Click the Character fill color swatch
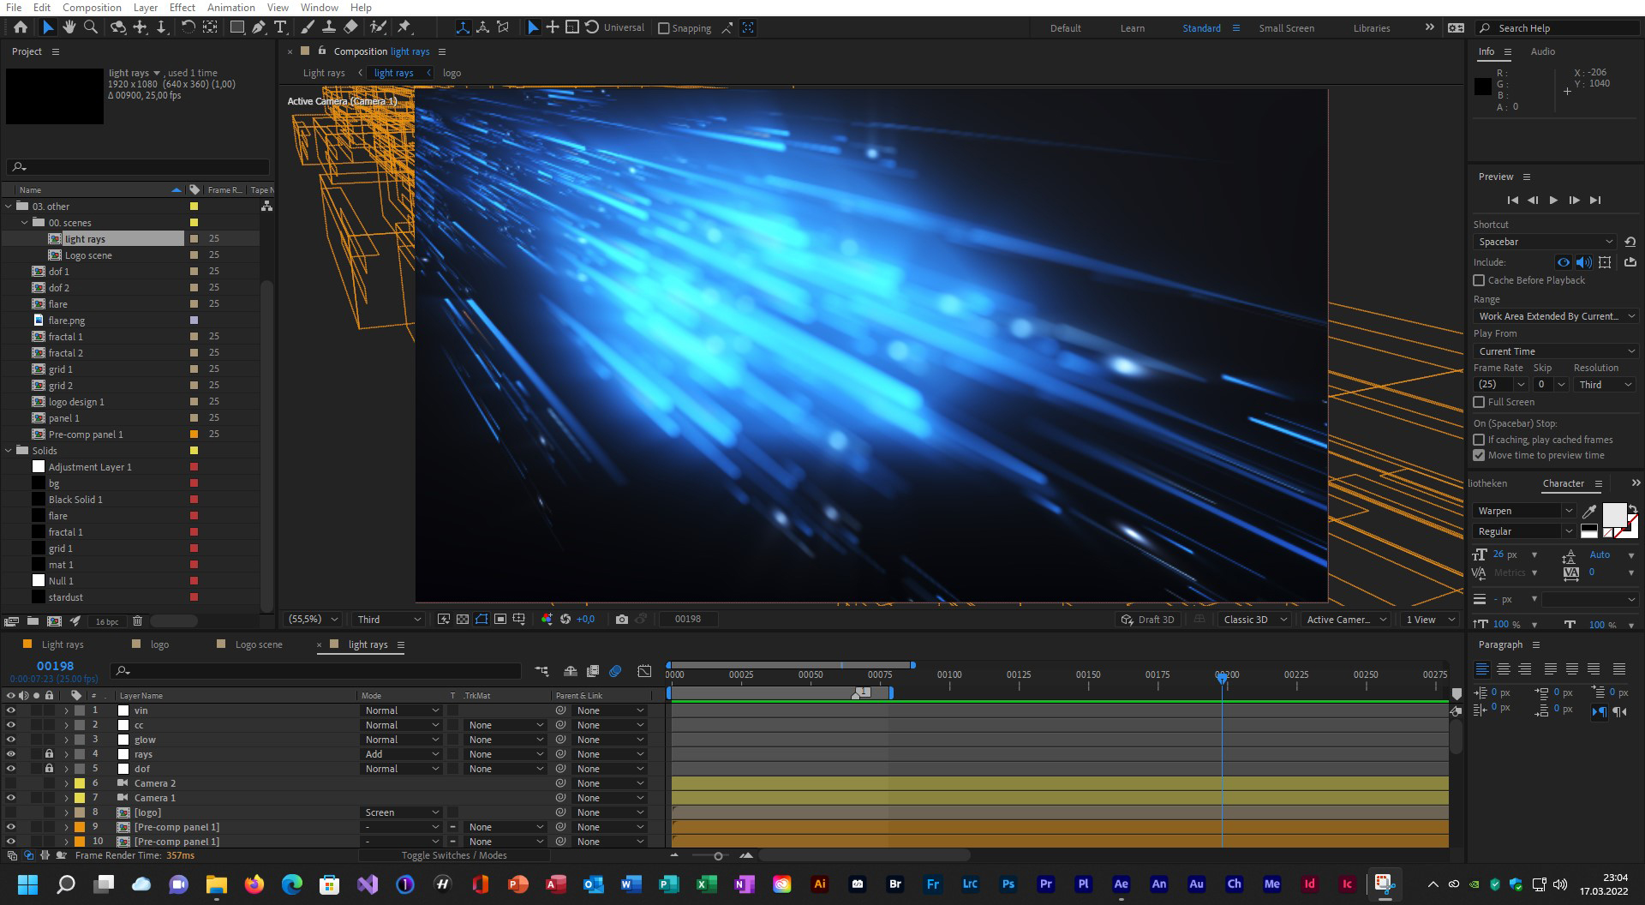The width and height of the screenshot is (1645, 905). tap(1613, 515)
